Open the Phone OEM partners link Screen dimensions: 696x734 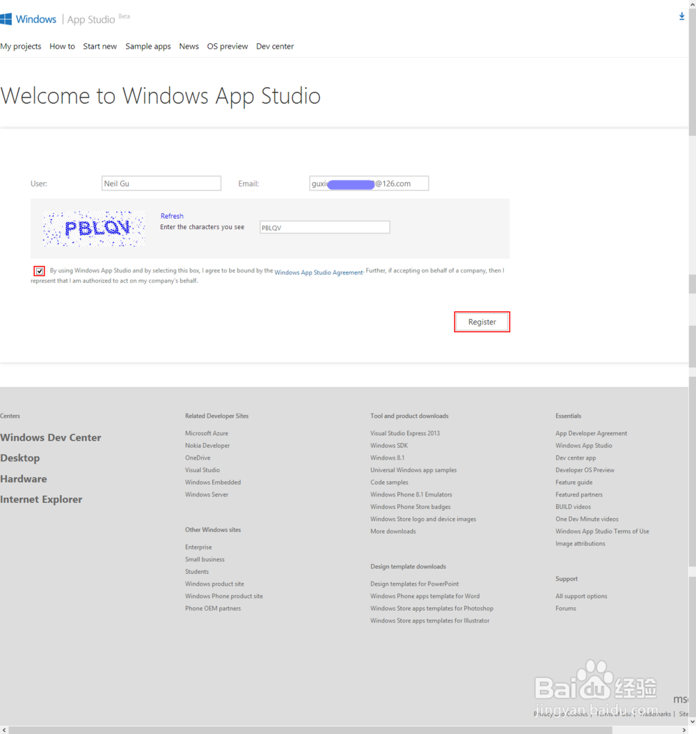click(213, 609)
